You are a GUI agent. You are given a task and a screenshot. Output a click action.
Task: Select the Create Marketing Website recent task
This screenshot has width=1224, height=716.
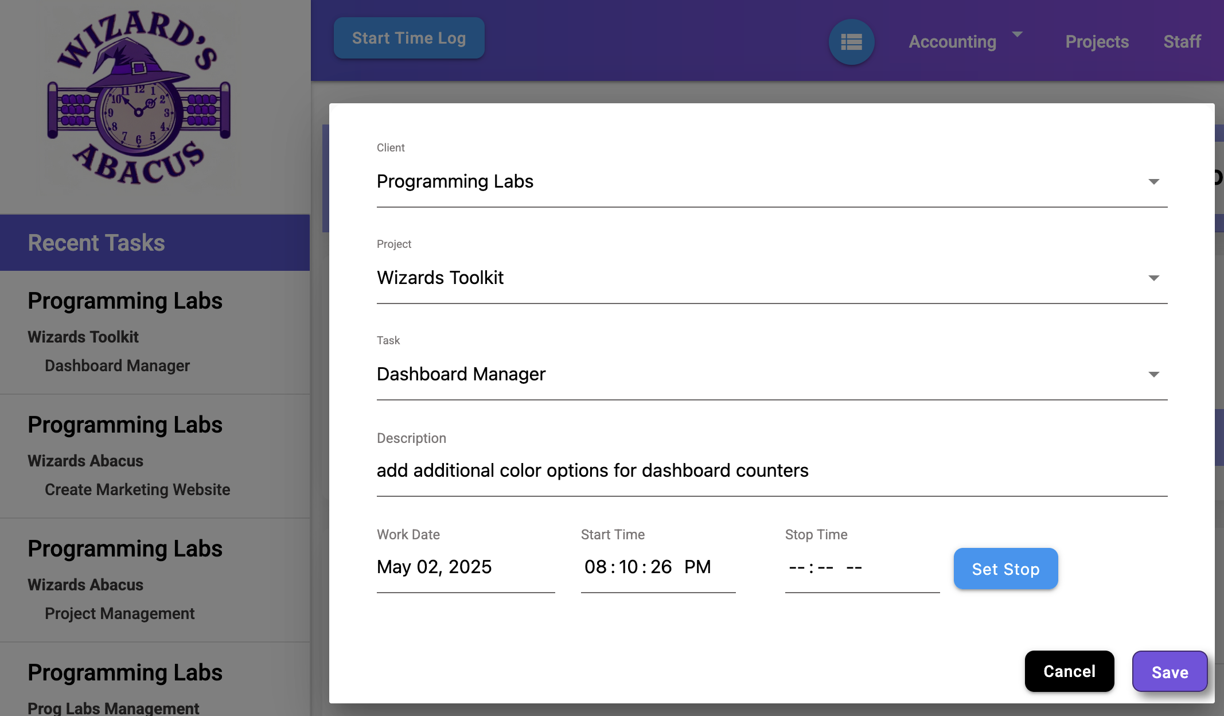(137, 490)
